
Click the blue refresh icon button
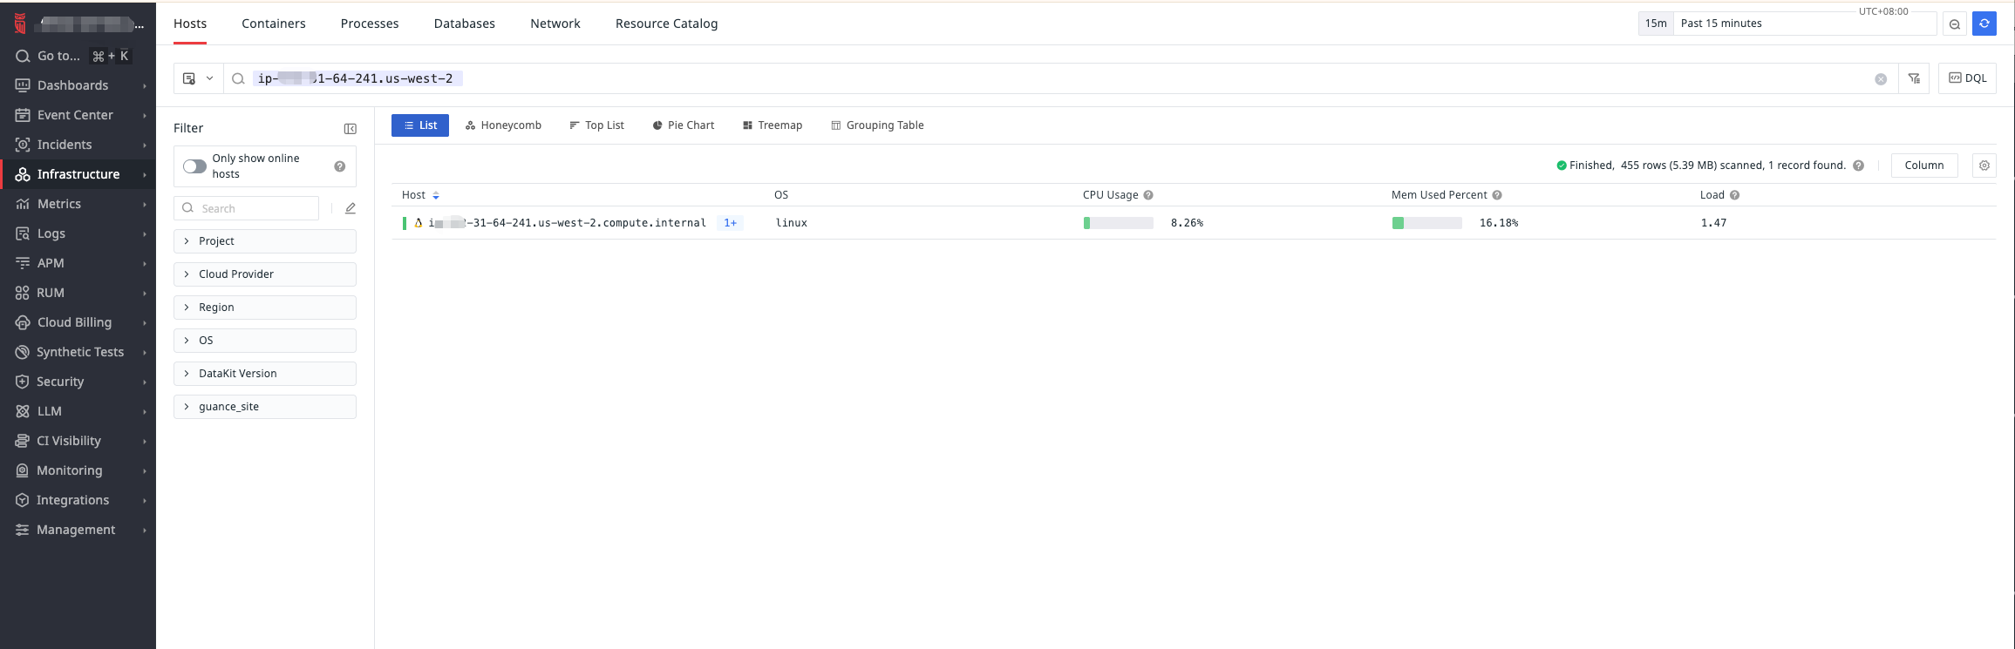click(1984, 24)
